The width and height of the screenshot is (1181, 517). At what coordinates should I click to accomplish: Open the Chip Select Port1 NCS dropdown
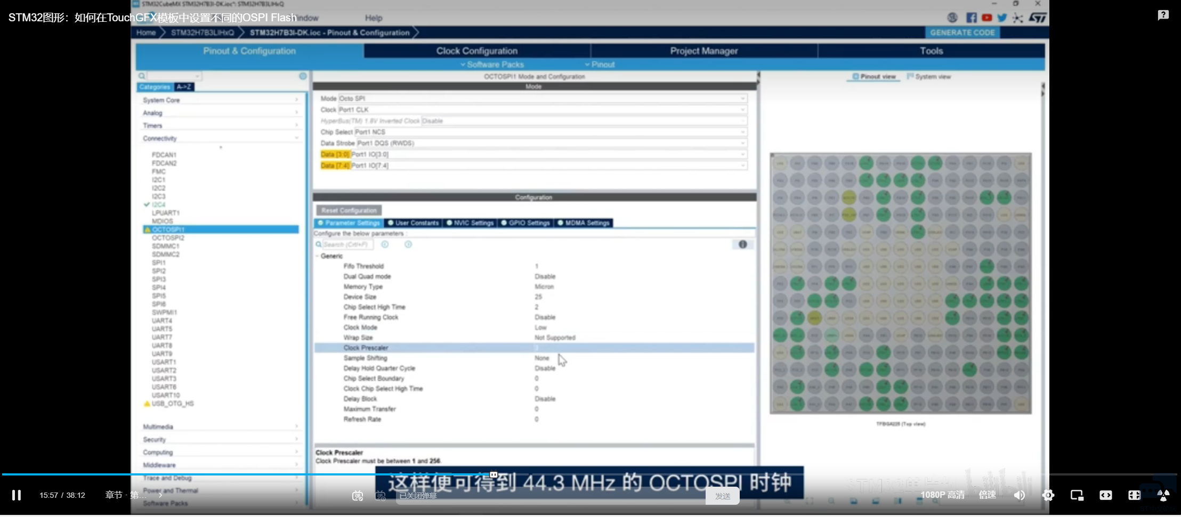[x=551, y=132]
